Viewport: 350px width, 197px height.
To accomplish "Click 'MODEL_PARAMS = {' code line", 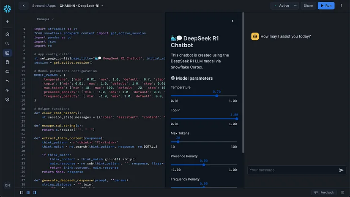I will click(x=49, y=75).
